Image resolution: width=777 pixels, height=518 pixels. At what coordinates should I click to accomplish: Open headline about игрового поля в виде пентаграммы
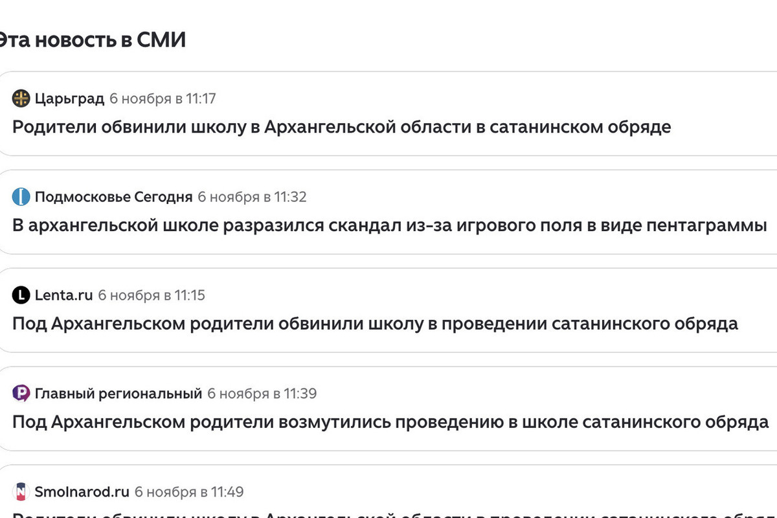pyautogui.click(x=389, y=225)
